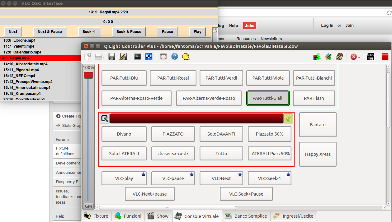This screenshot has width=392, height=222.
Task: Click the dark red frame header bar
Action: [x=196, y=118]
